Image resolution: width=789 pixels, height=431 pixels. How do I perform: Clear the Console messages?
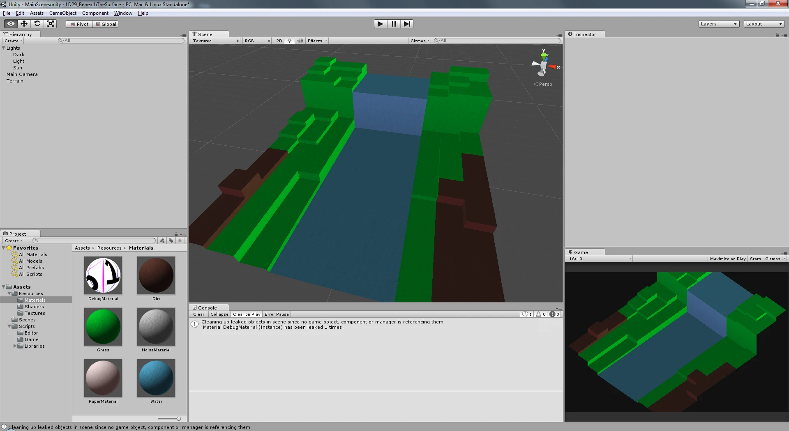[x=198, y=314]
